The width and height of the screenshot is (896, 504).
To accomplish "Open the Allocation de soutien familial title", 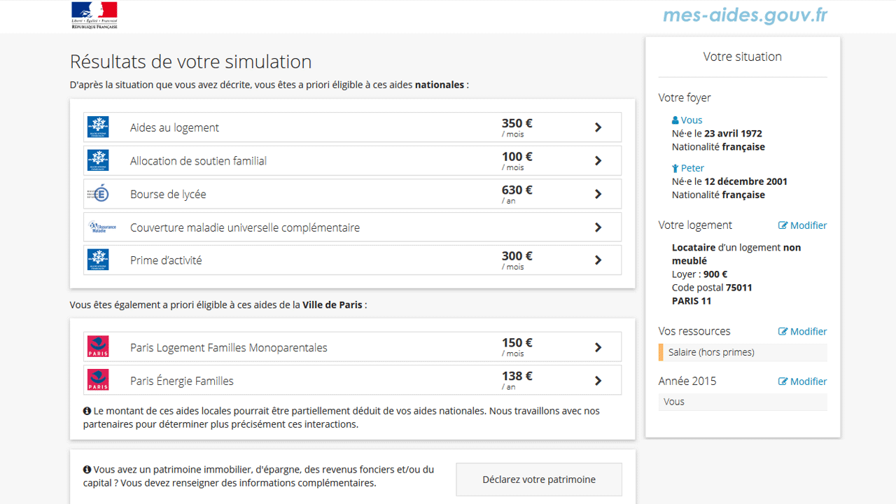I will [198, 161].
